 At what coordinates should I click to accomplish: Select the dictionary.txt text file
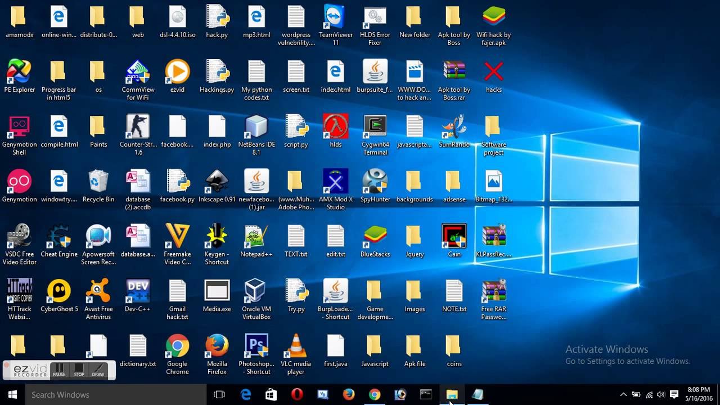click(x=138, y=350)
